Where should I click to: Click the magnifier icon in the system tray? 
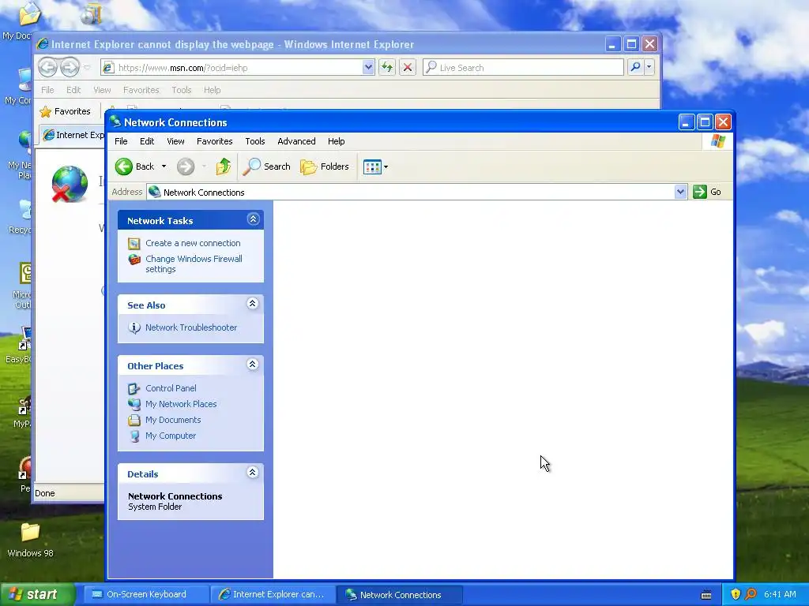tap(751, 594)
